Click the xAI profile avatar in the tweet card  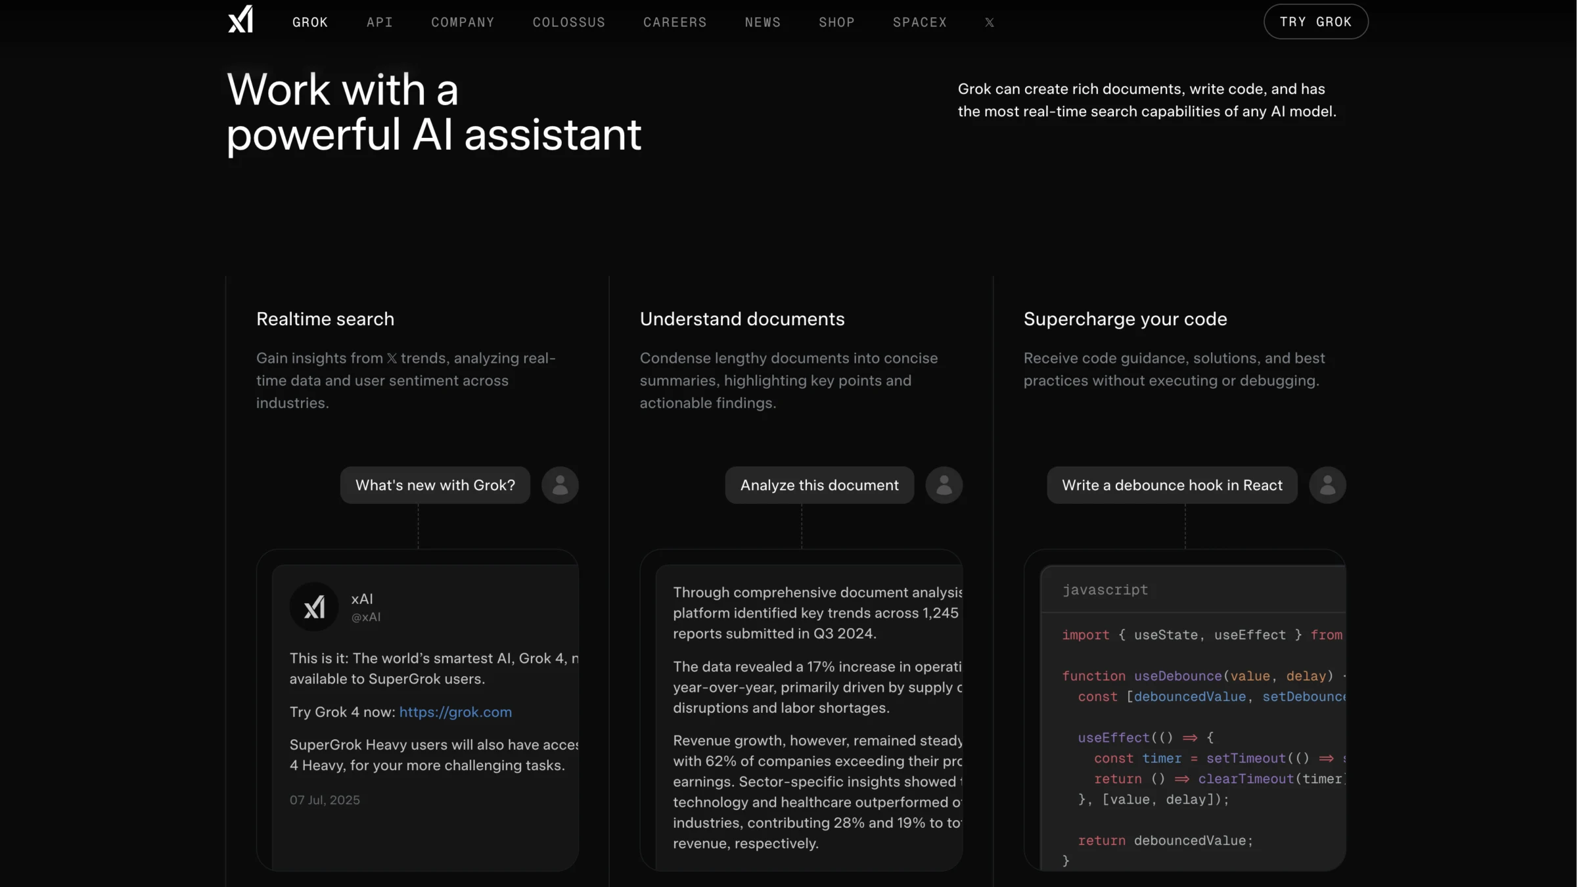point(314,606)
